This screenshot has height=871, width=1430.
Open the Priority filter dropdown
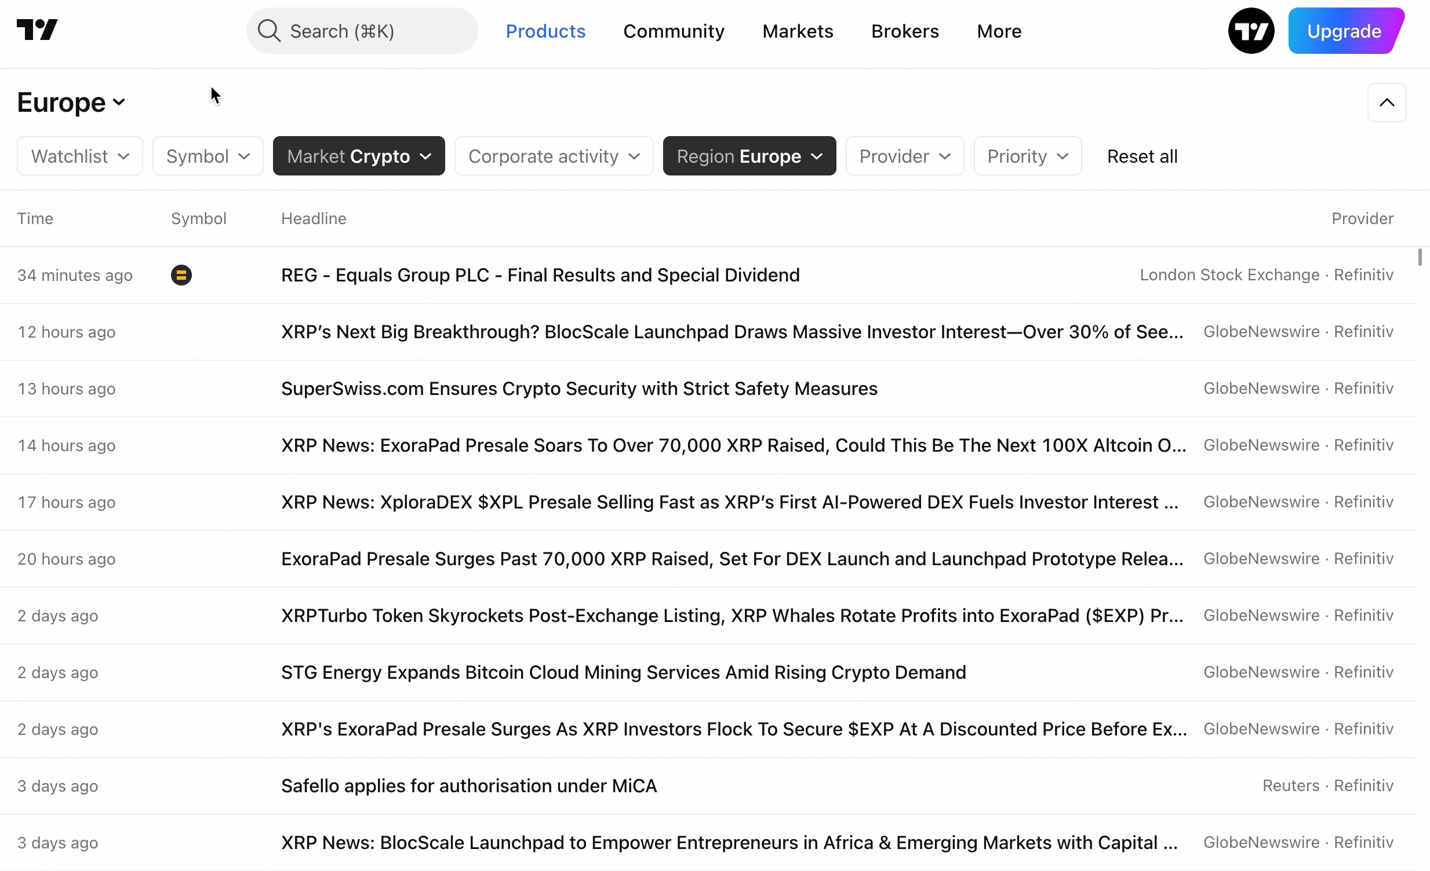1027,156
